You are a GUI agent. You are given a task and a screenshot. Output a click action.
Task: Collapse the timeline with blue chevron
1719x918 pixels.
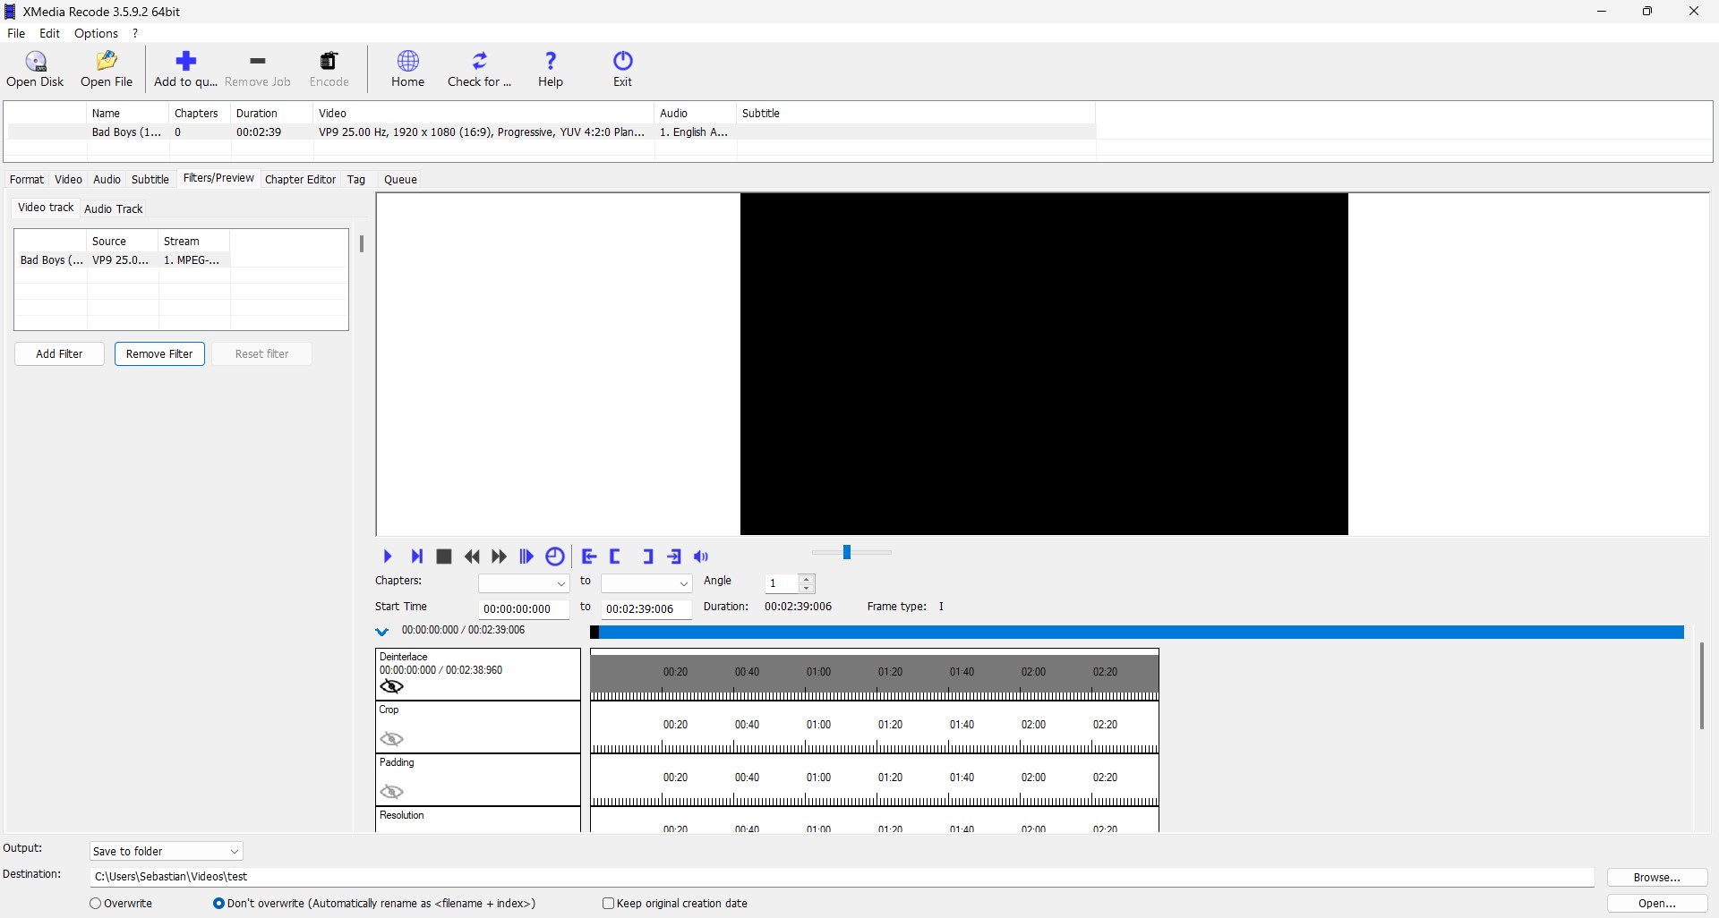click(x=381, y=631)
